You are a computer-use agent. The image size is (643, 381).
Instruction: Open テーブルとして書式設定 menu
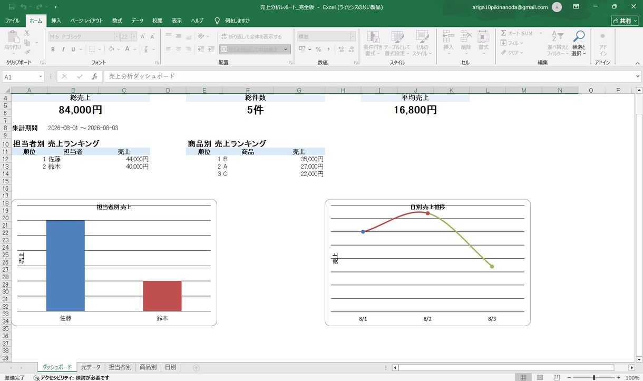pyautogui.click(x=397, y=43)
